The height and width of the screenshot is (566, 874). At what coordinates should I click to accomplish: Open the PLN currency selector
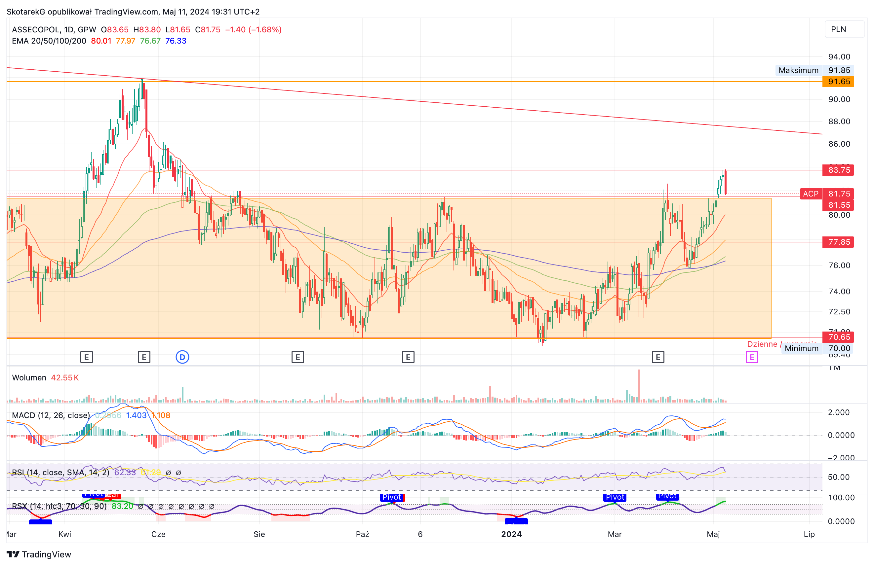845,29
